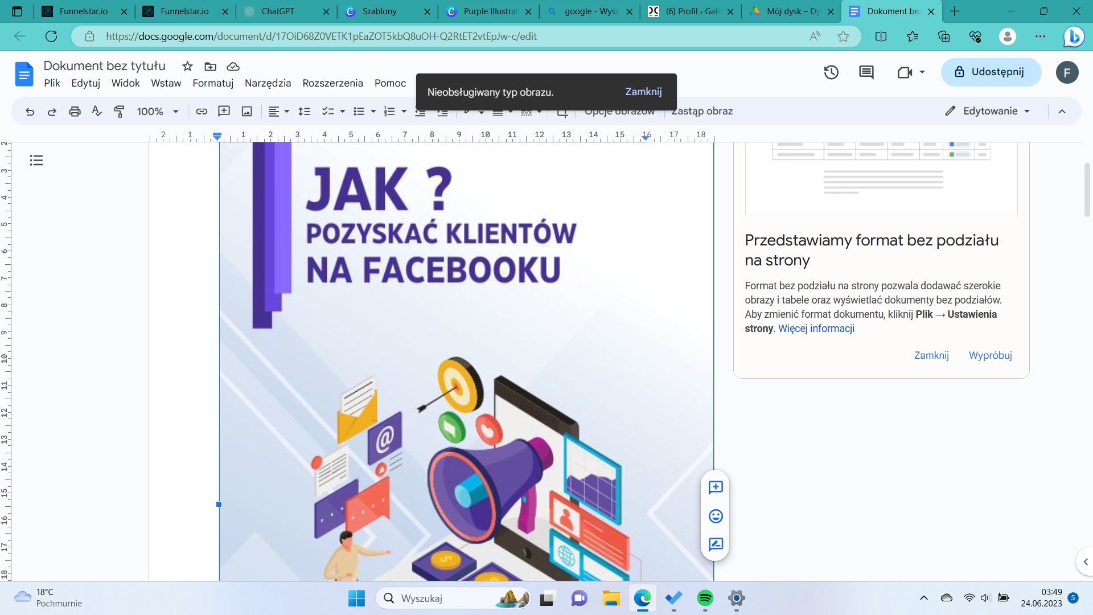Open the Wstaw menu
The height and width of the screenshot is (615, 1093).
pos(166,83)
